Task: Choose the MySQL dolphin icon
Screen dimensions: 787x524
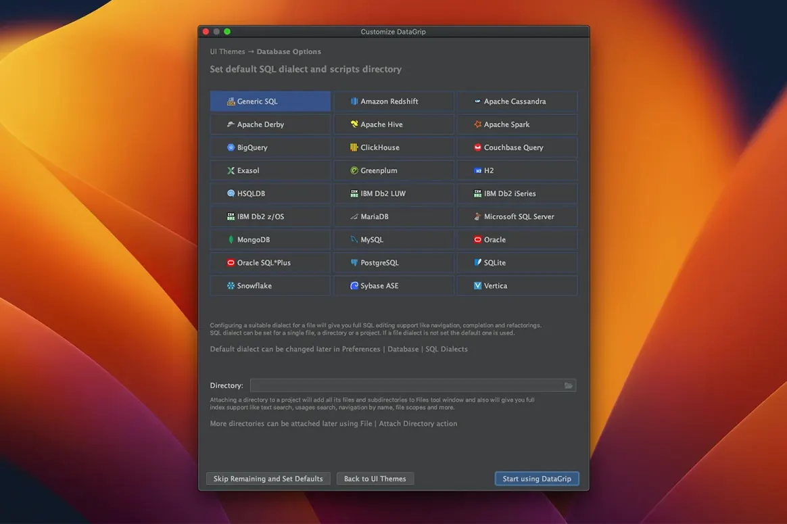Action: [354, 240]
